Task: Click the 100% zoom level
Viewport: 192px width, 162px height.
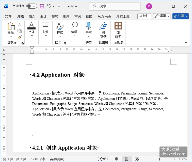Action: tap(183, 159)
